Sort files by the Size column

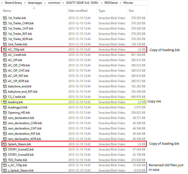pyautogui.click(x=131, y=11)
